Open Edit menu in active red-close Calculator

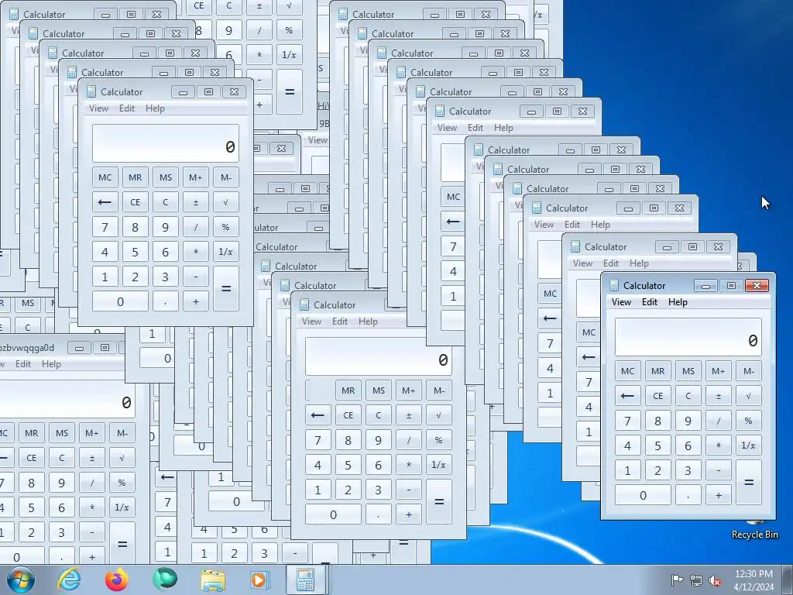coord(650,302)
